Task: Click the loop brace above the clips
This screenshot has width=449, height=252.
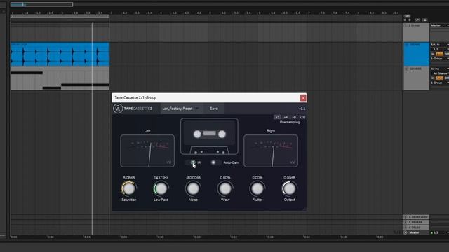Action: point(60,17)
